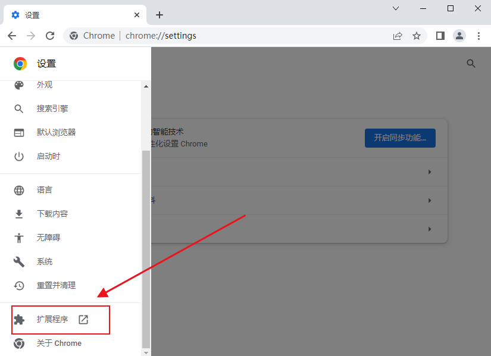This screenshot has height=356, width=491.
Task: Click the forward navigation arrow
Action: tap(31, 36)
